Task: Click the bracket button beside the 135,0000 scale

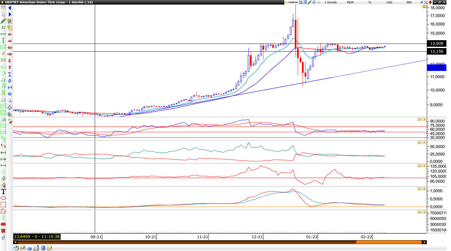Action: (x=419, y=166)
